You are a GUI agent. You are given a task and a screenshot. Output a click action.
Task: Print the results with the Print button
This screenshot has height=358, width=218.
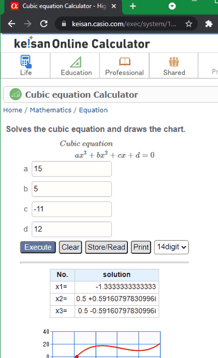click(x=141, y=247)
